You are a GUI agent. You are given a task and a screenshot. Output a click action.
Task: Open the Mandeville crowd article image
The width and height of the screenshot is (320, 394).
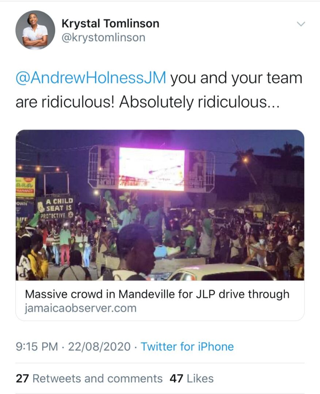(x=160, y=205)
